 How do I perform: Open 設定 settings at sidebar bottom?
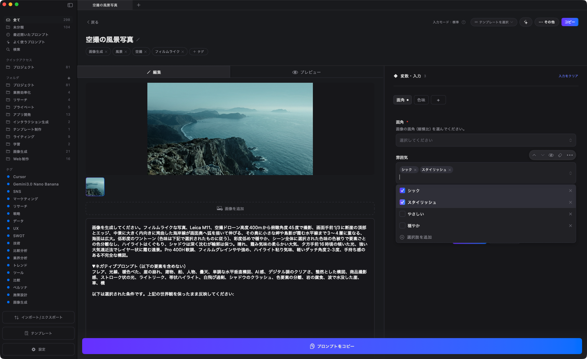(x=38, y=349)
